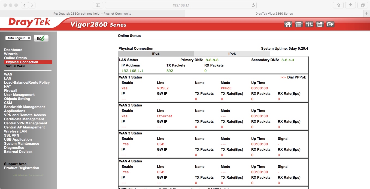This screenshot has width=370, height=189.
Task: Open System Maintenance in sidebar
Action: 22,144
